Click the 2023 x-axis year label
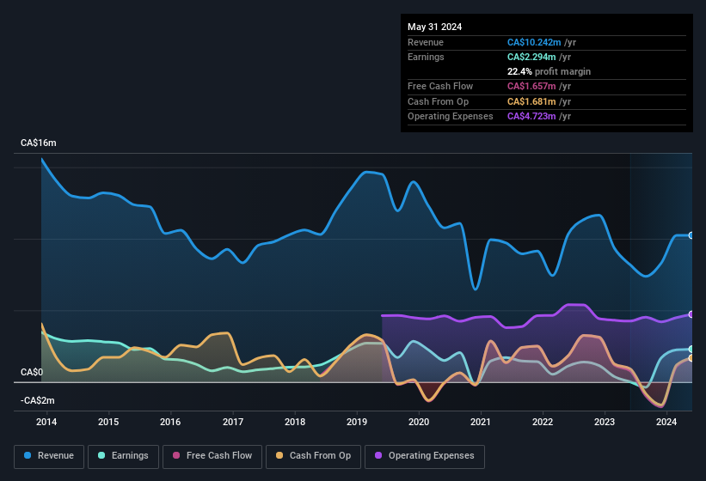Screen dimensions: 706x481 [605, 422]
